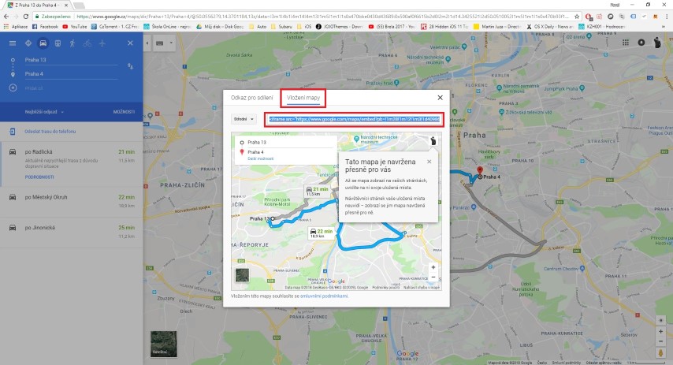Viewport: 673px width, 365px height.
Task: Click the Praha 4 destination pin on map
Action: pyautogui.click(x=480, y=171)
